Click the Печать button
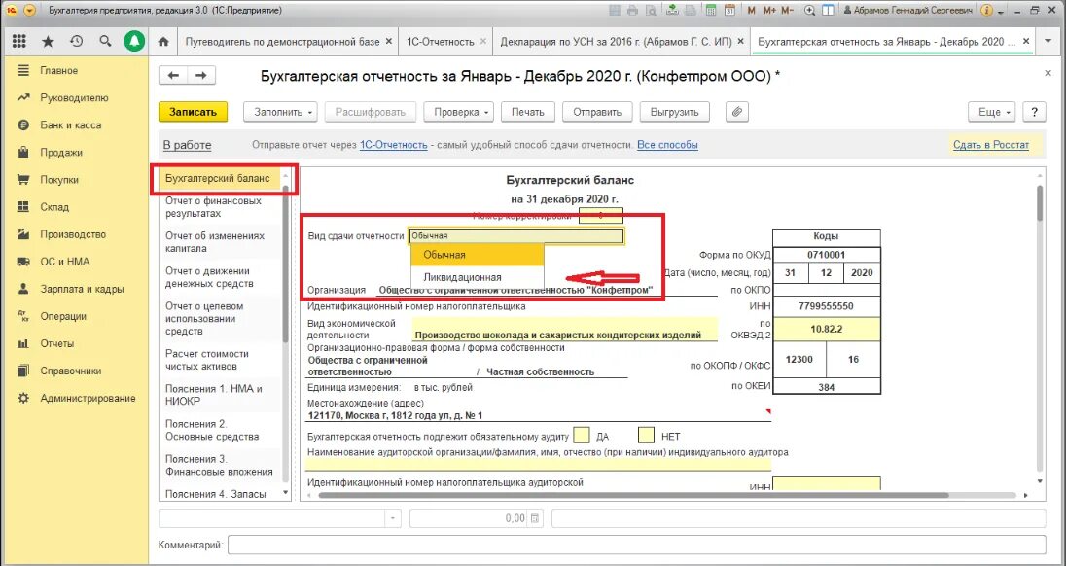1066x566 pixels. click(x=528, y=112)
